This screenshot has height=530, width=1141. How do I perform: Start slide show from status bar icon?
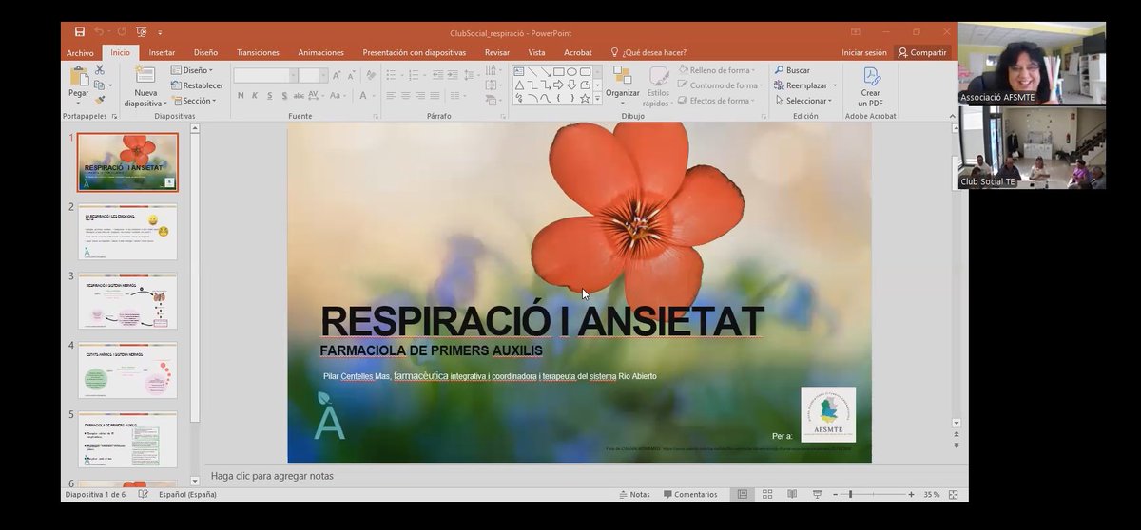(x=816, y=494)
